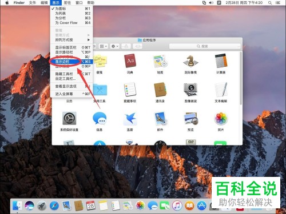Select the Calculator (计算器) app icon
Viewport: 286px width, 214px height.
pos(221,61)
